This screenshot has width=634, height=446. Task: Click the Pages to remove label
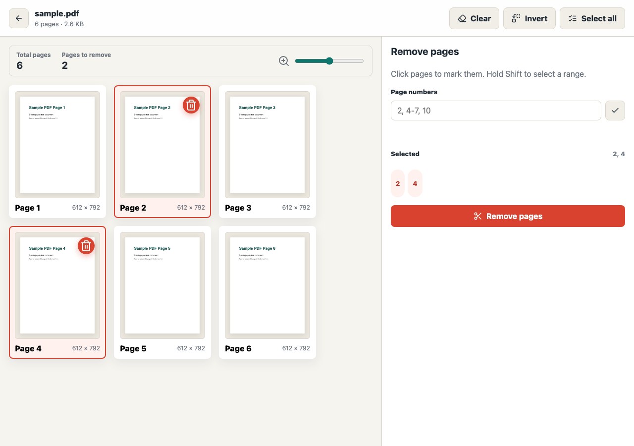coord(86,55)
